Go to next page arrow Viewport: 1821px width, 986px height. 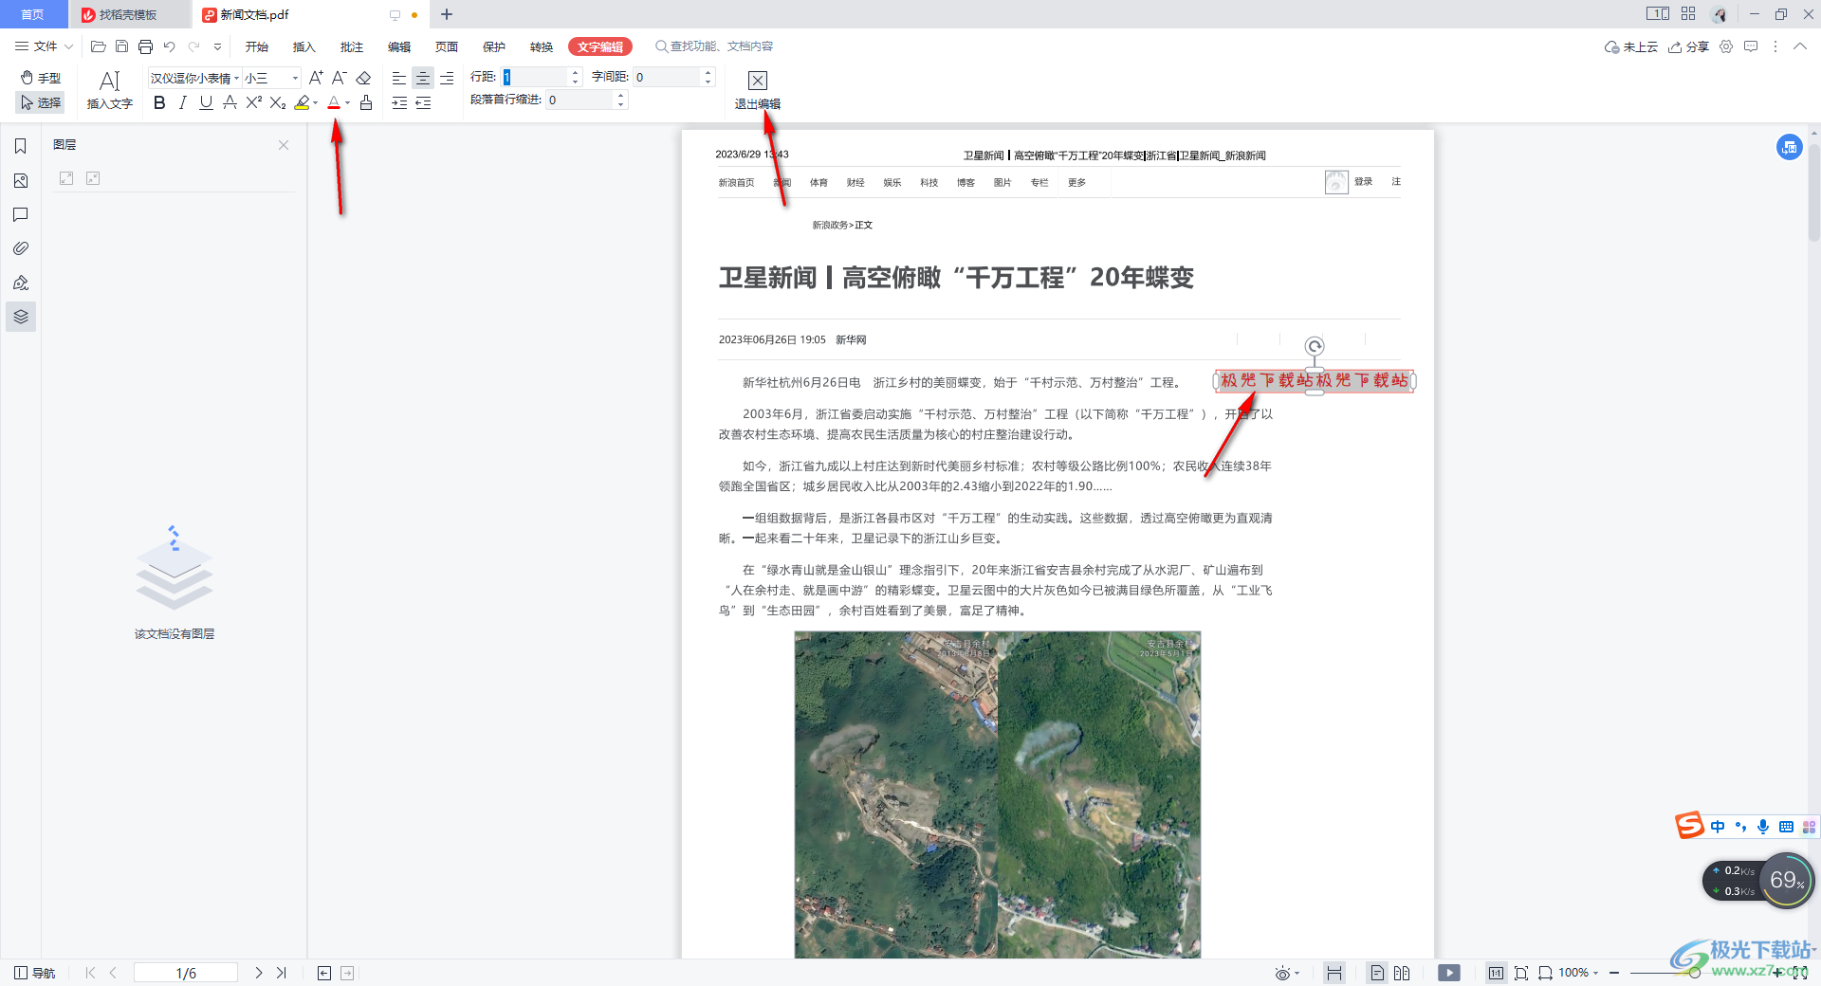(x=259, y=973)
